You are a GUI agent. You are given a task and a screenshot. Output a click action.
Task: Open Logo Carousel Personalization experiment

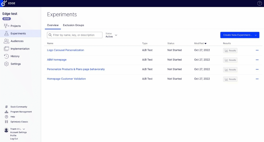click(x=65, y=50)
